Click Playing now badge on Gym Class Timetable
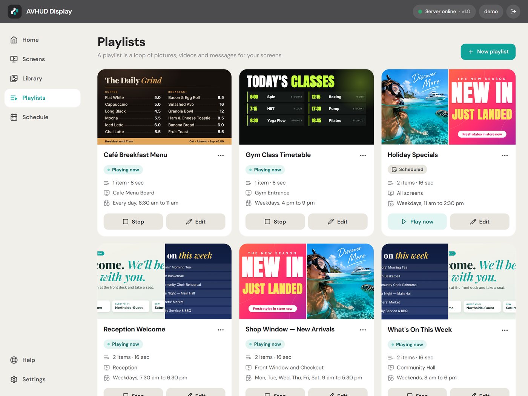The height and width of the screenshot is (396, 528). (265, 170)
